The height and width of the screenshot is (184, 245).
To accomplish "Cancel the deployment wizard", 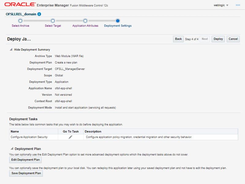I will click(x=233, y=39).
